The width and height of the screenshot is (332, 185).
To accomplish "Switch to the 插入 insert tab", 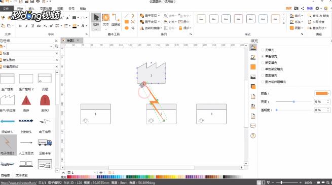I will (x=31, y=9).
